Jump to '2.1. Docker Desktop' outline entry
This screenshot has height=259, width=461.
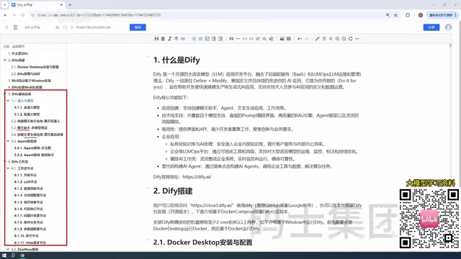pos(35,67)
